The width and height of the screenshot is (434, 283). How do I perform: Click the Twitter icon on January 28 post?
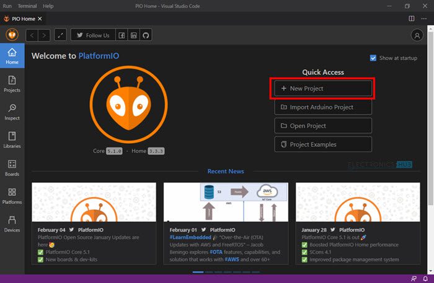[x=333, y=230]
